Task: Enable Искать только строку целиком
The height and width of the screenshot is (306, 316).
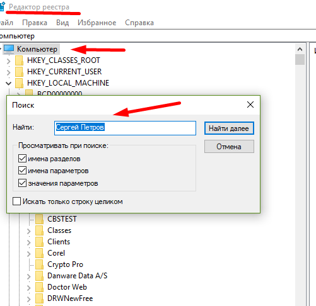Action: [16, 201]
